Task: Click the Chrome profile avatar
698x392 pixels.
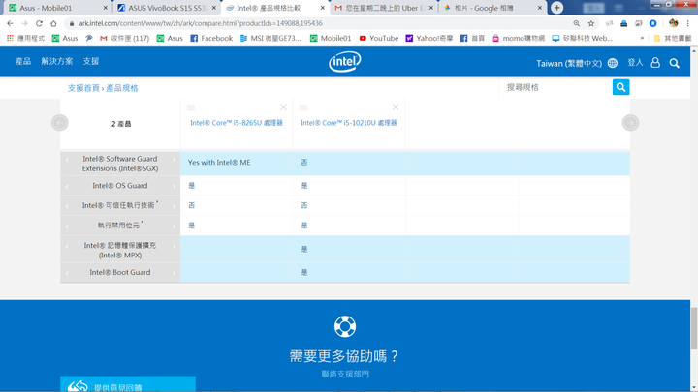Action: point(673,23)
